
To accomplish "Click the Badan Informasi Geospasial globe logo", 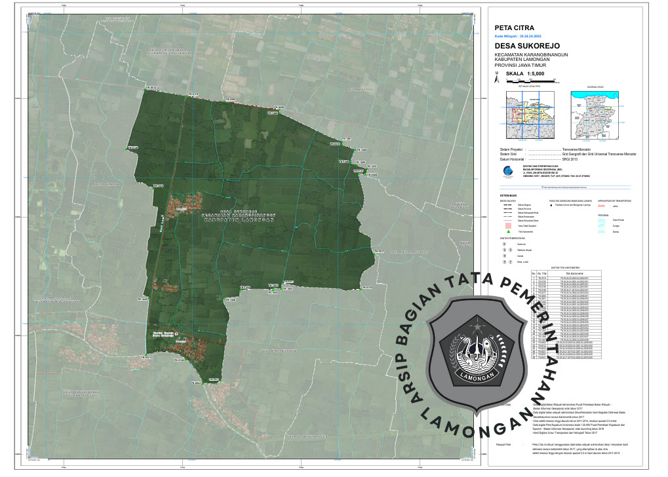I will [509, 171].
